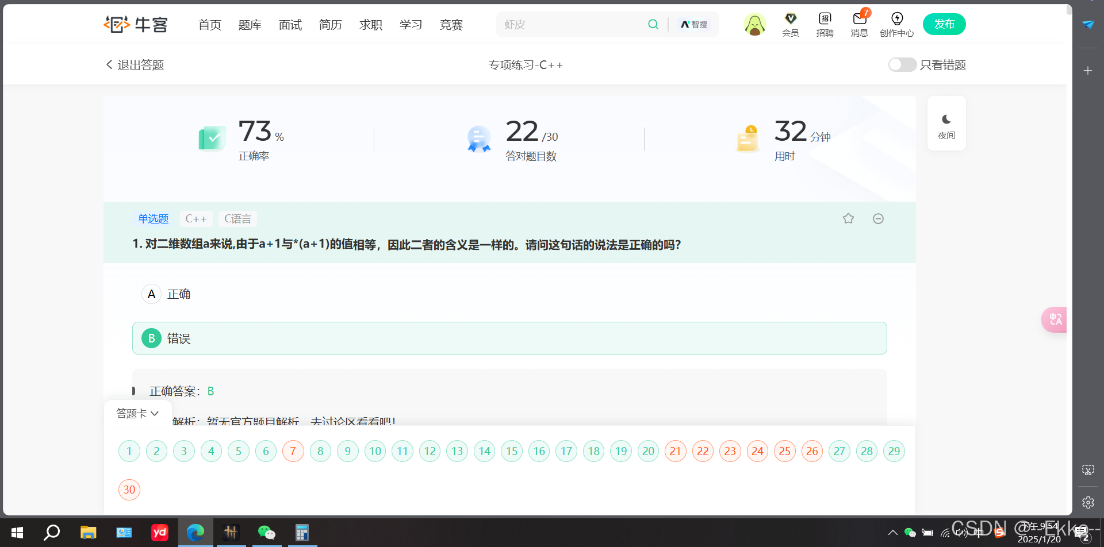Open Youdao dictionary in taskbar

point(159,533)
